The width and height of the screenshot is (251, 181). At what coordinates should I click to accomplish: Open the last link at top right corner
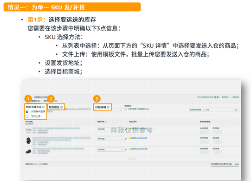coord(236,97)
